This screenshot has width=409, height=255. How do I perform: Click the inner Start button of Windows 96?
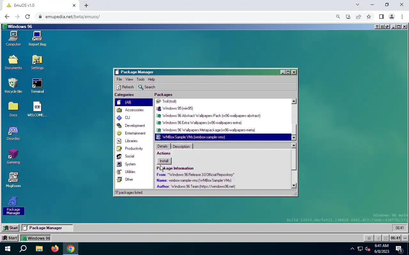click(11, 228)
